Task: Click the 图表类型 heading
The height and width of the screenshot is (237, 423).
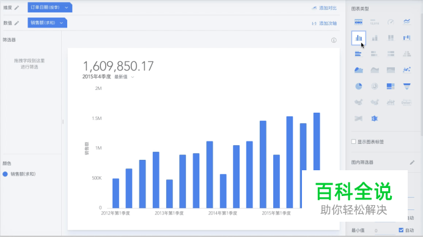Action: point(360,9)
